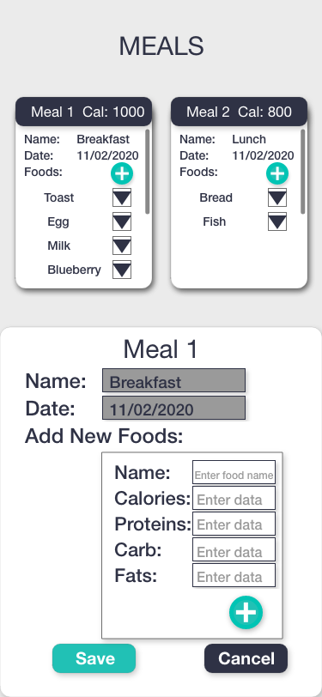Add a food to Meal 1 card
This screenshot has width=322, height=697.
point(122,173)
